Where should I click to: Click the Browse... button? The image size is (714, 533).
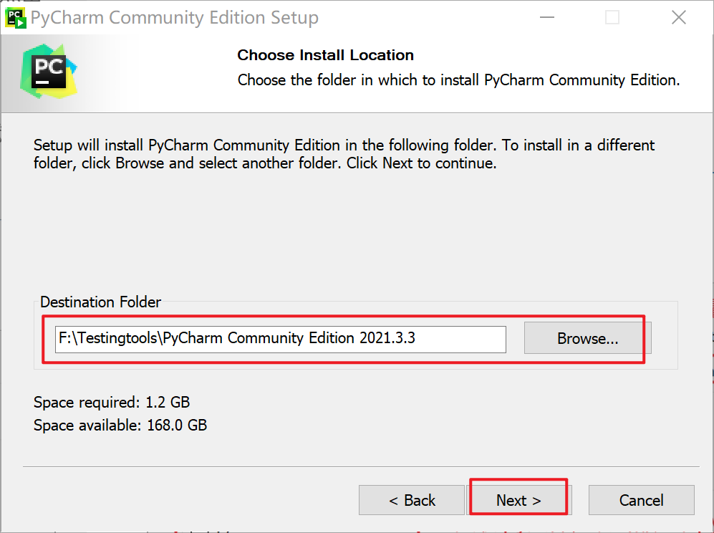(587, 338)
